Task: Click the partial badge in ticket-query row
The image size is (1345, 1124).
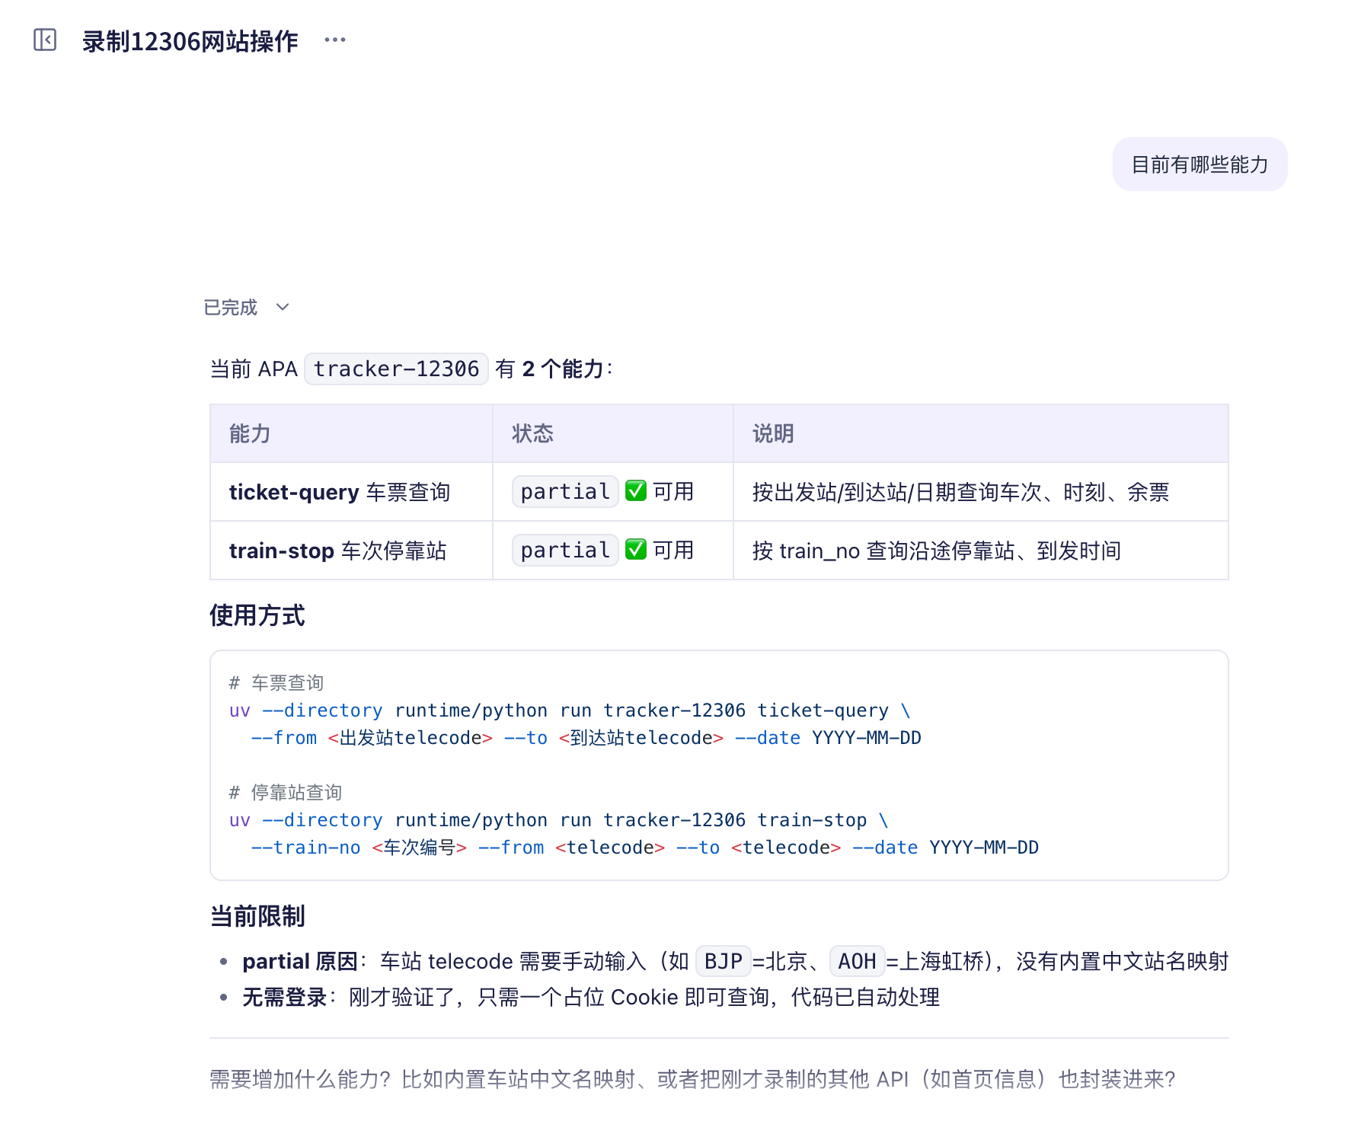Action: (x=565, y=492)
